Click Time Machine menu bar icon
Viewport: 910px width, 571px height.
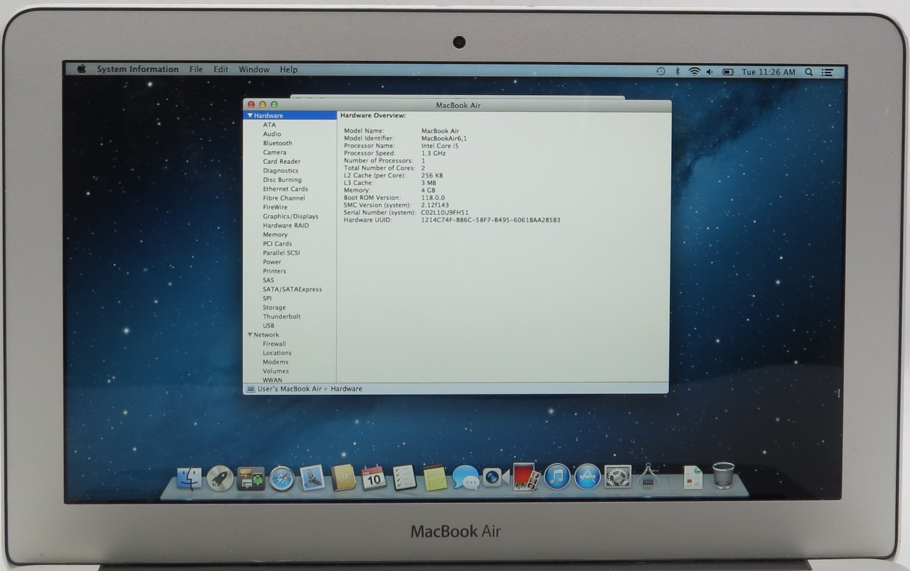click(660, 72)
